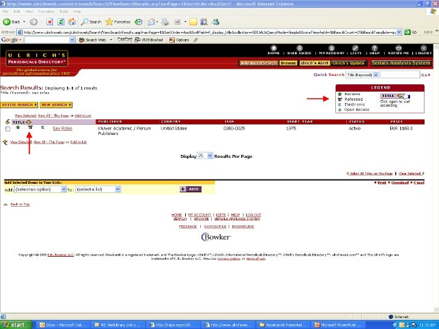This screenshot has width=439, height=329.
Task: Click the New Search button
Action: pos(56,105)
